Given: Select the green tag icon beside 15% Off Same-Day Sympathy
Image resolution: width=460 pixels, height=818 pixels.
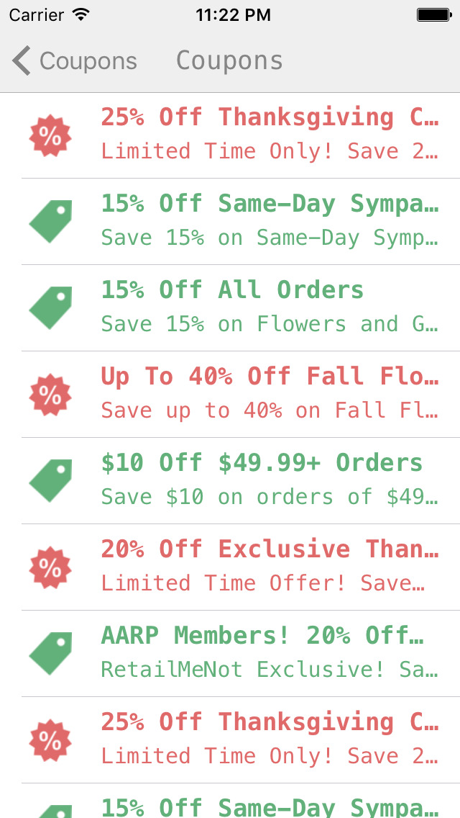Looking at the screenshot, I should (50, 220).
